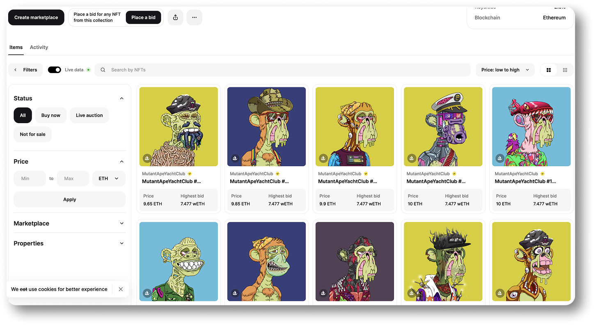Image resolution: width=595 pixels, height=325 pixels.
Task: Switch to the Activity tab
Action: (39, 47)
